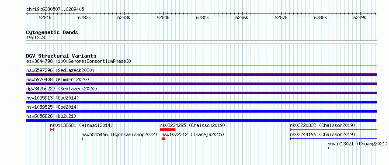Screen dimensions: 389x165
Task: Click the small blue nsv5555466 glyph
Action: pos(82,139)
